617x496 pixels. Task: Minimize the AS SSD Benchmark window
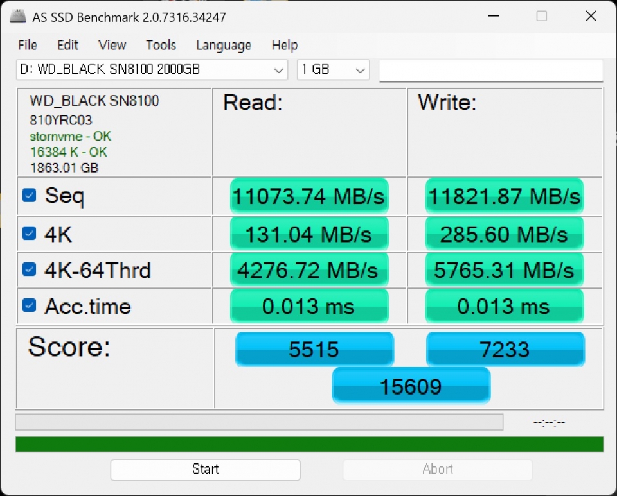[x=494, y=16]
